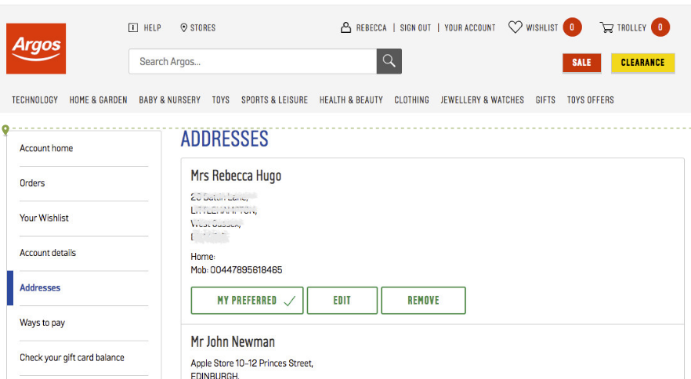691x379 pixels.
Task: Open the Home & Garden menu
Action: (x=98, y=100)
